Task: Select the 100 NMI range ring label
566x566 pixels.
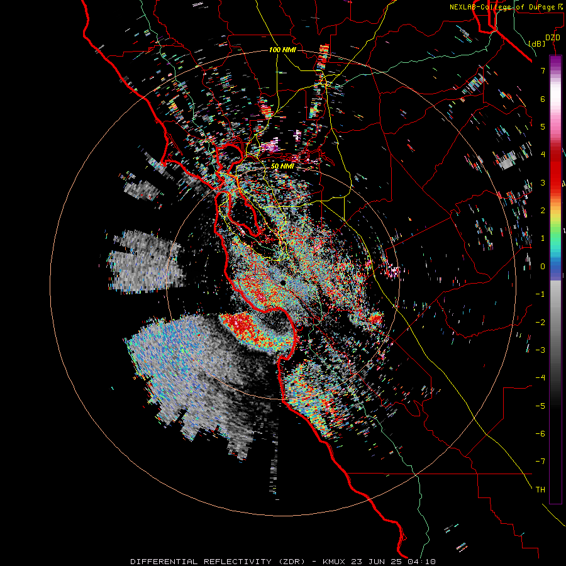Action: coord(282,50)
